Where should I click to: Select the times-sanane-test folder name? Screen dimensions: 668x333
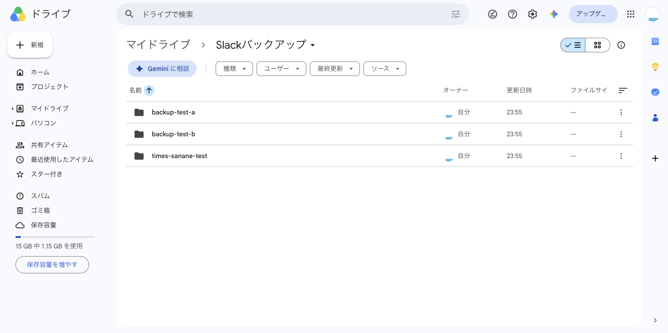(x=179, y=156)
